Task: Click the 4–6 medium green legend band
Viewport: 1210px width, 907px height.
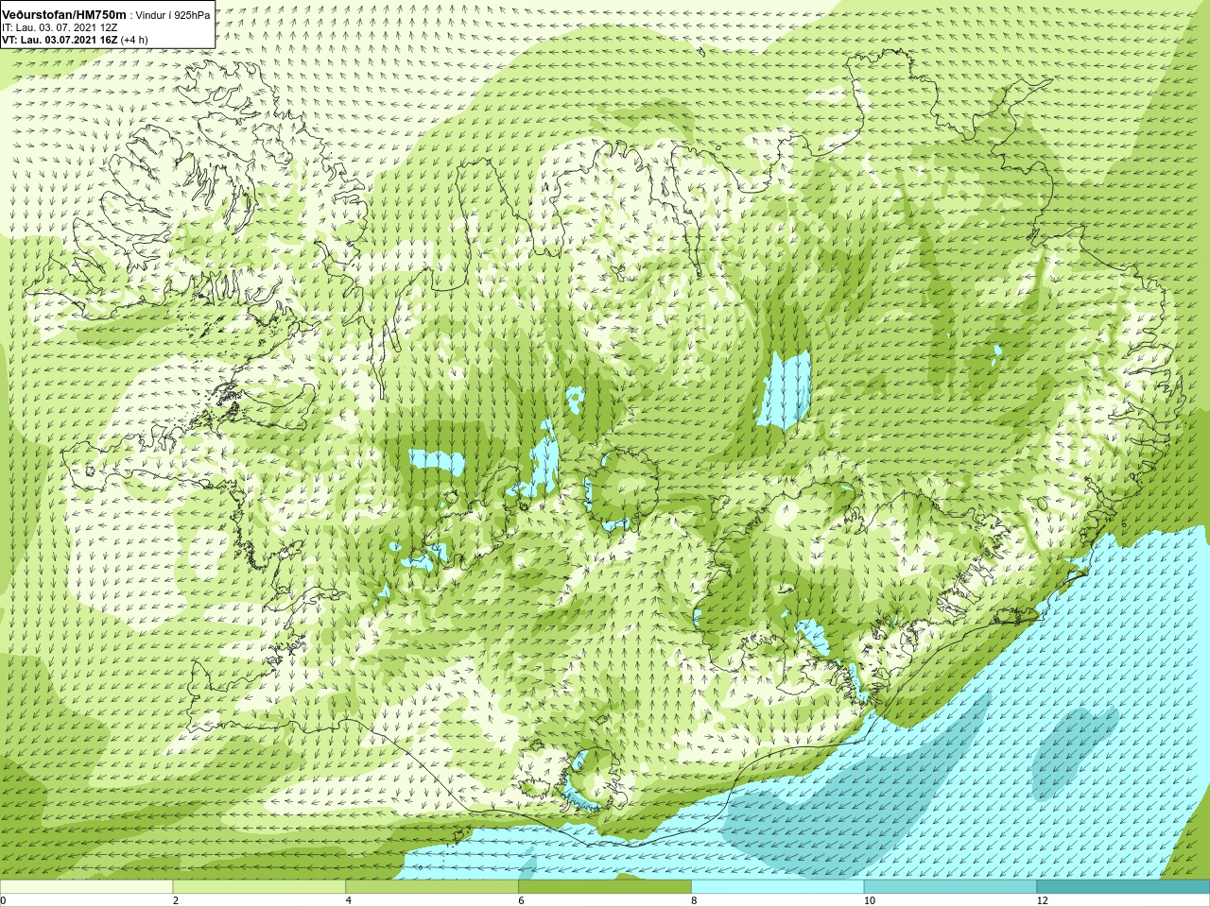Action: pyautogui.click(x=432, y=887)
